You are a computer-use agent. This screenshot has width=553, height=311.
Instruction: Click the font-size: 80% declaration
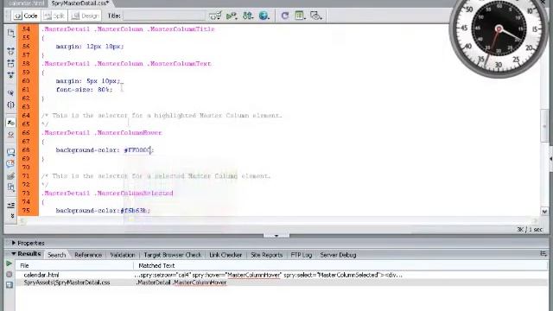(x=85, y=90)
